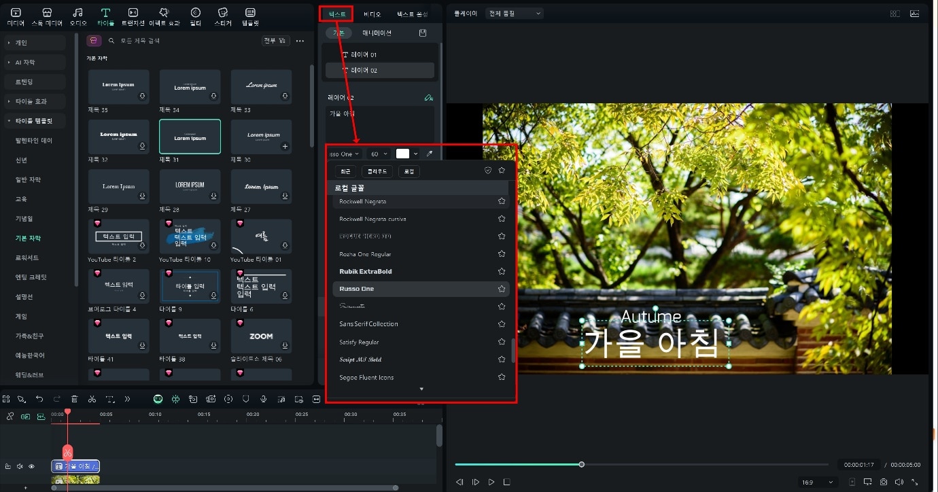Open the 미디어 (Media) tab icon

pyautogui.click(x=16, y=12)
